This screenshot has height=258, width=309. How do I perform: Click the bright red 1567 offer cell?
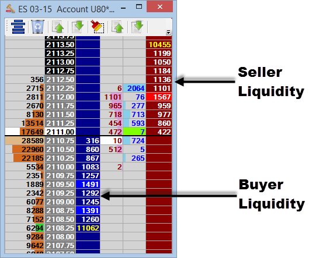pos(159,97)
